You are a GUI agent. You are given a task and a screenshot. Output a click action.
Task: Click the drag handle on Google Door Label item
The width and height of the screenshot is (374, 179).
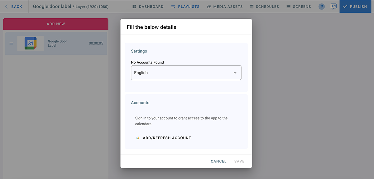point(11,44)
